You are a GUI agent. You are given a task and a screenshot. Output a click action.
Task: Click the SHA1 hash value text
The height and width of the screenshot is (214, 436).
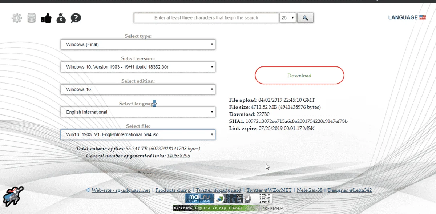point(297,121)
